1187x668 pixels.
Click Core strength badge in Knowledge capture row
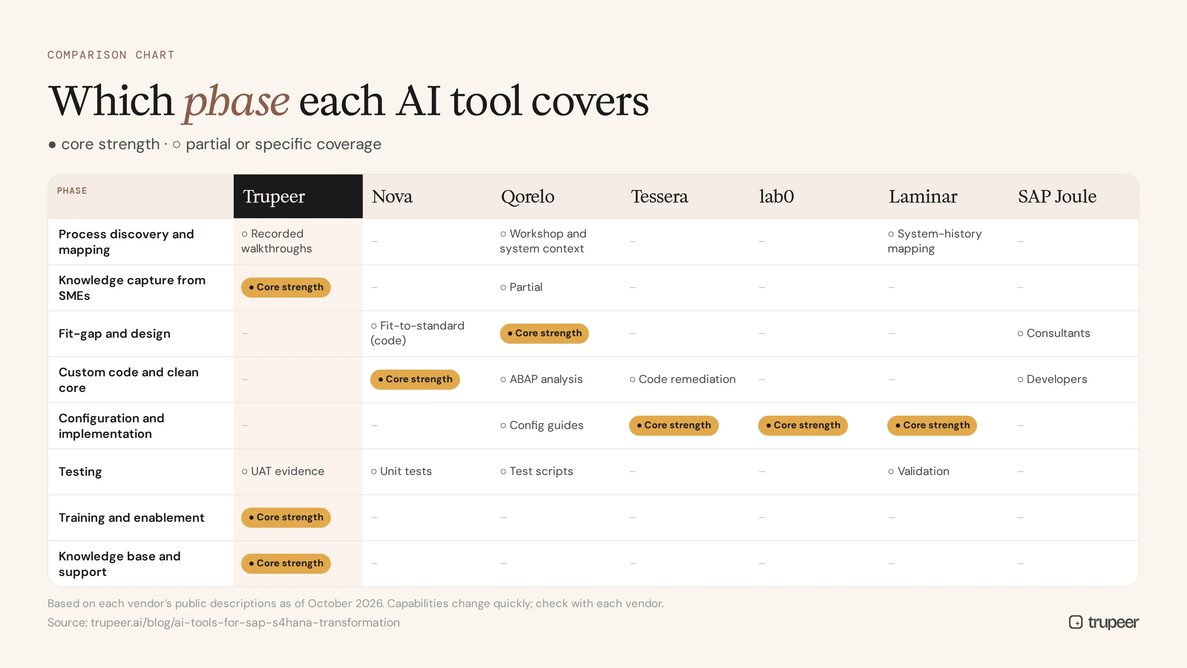[286, 287]
